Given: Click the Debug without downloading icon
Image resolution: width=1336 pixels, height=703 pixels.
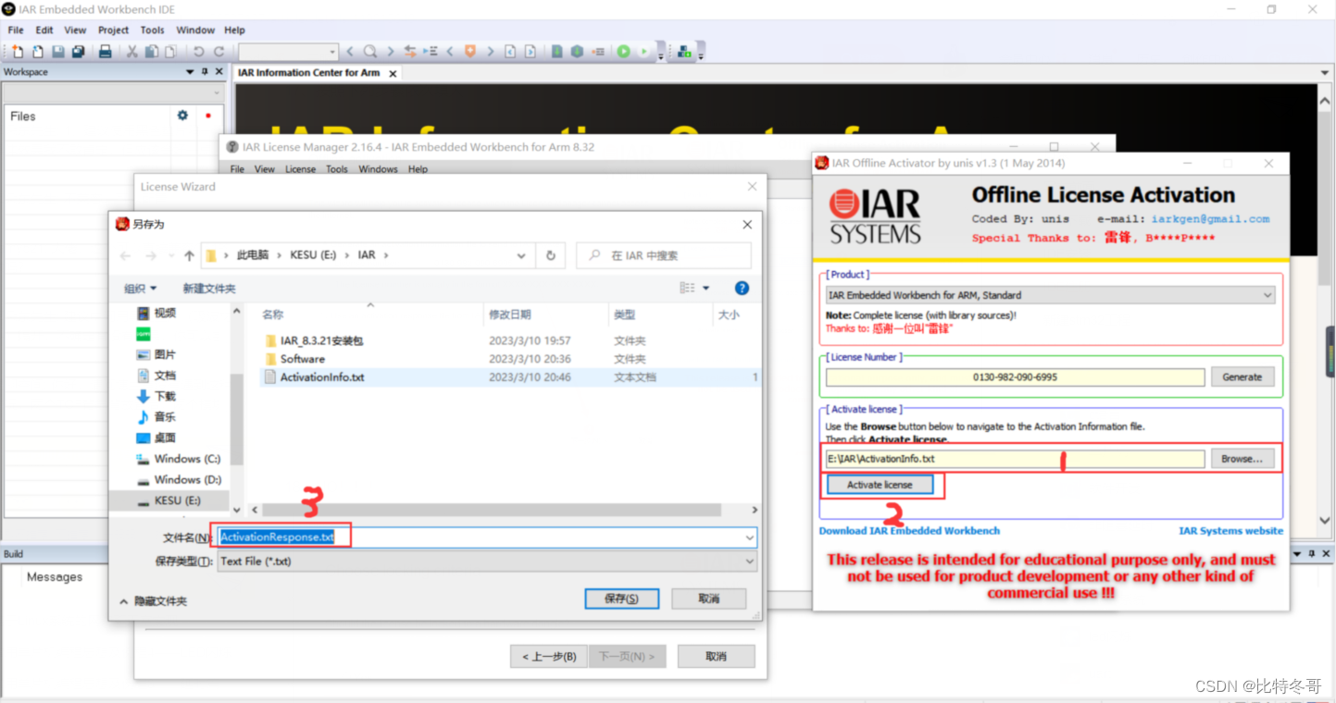Looking at the screenshot, I should [x=644, y=52].
